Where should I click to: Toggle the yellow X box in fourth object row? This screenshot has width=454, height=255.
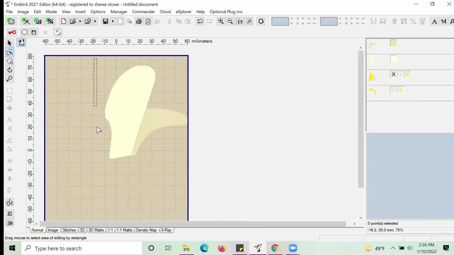(x=401, y=90)
